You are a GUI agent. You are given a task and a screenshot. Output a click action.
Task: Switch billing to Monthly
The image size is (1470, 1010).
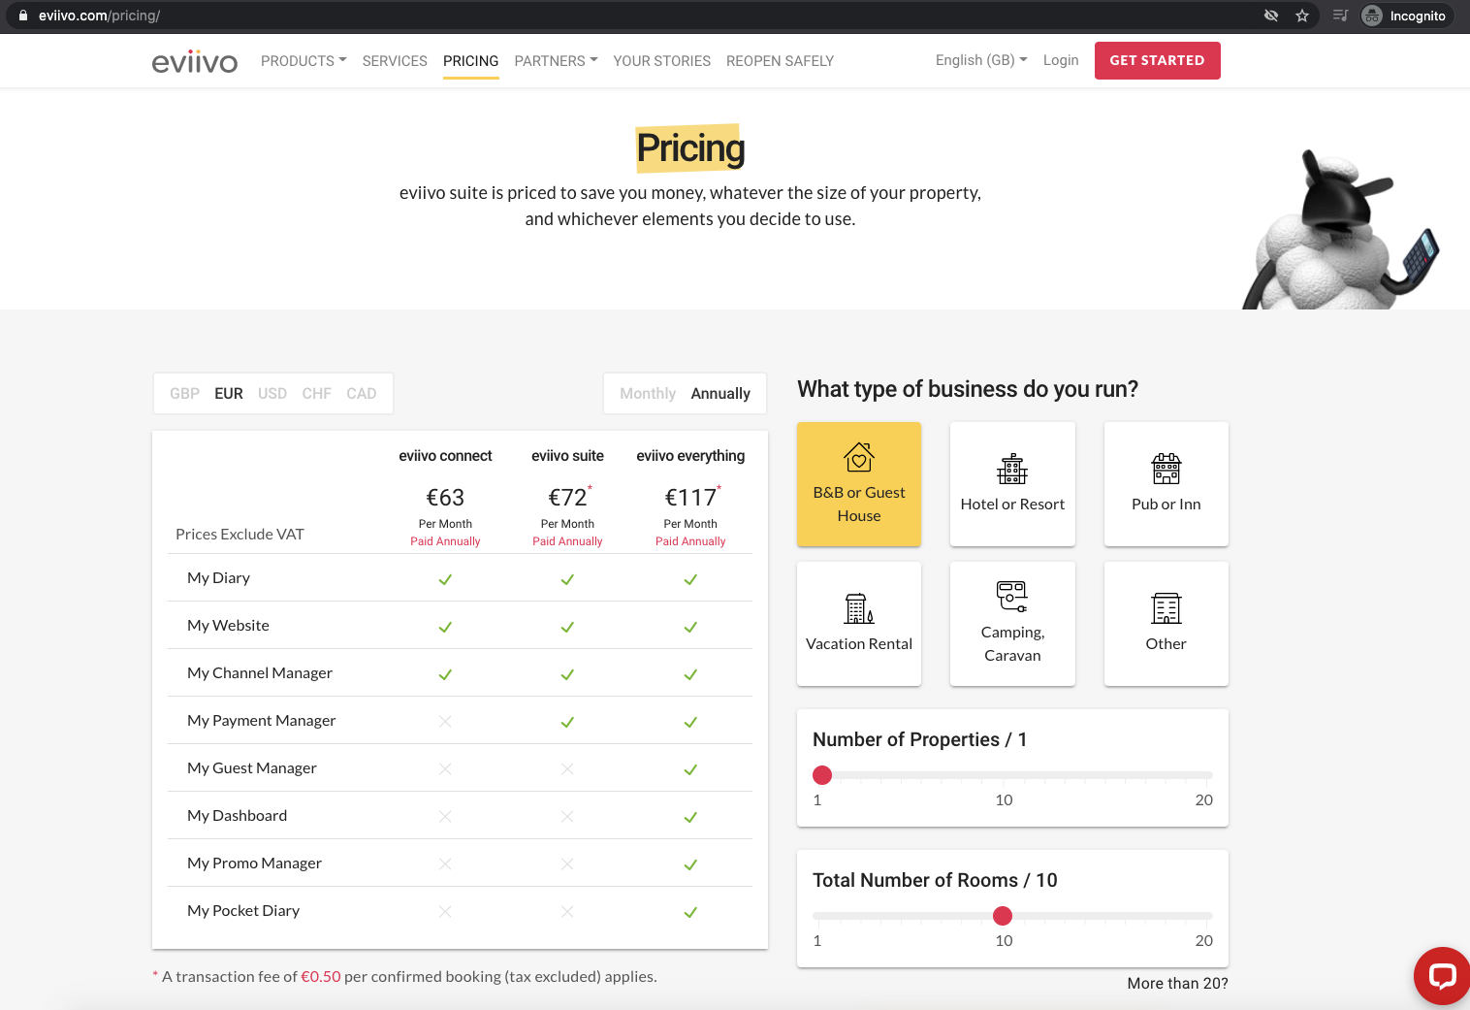(x=647, y=393)
